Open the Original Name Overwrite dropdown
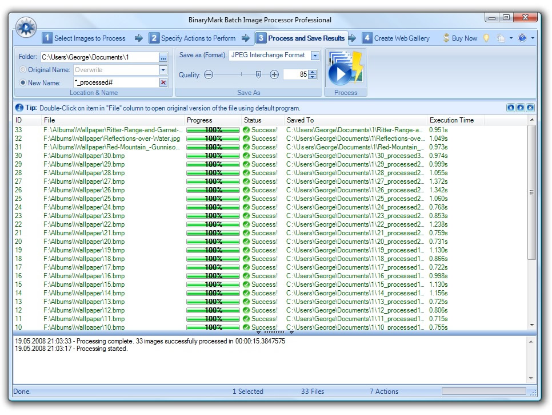This screenshot has height=415, width=552. coord(163,70)
